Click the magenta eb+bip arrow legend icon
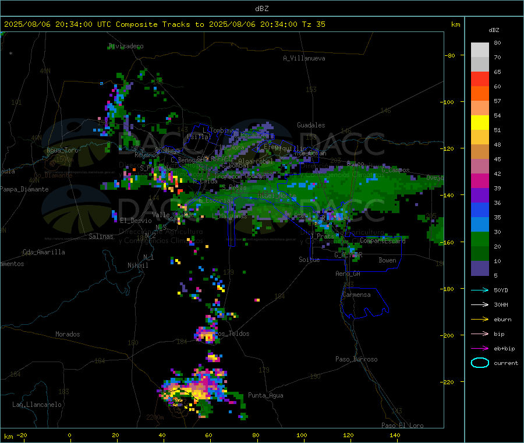Screen dimensions: 524x443 [480, 349]
